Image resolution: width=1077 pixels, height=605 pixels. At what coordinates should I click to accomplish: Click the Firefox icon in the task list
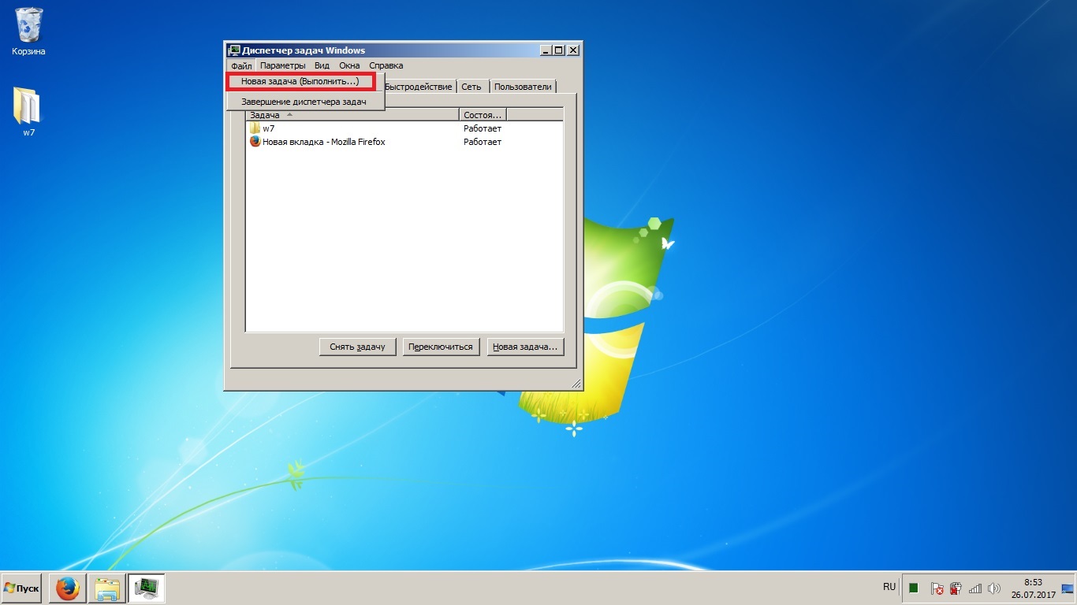pyautogui.click(x=255, y=142)
